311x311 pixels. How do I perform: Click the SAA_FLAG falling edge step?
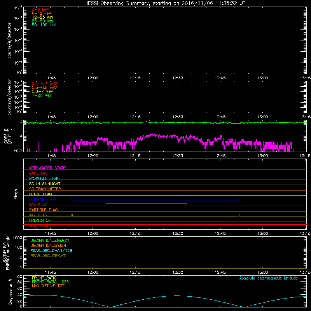[x=187, y=205]
